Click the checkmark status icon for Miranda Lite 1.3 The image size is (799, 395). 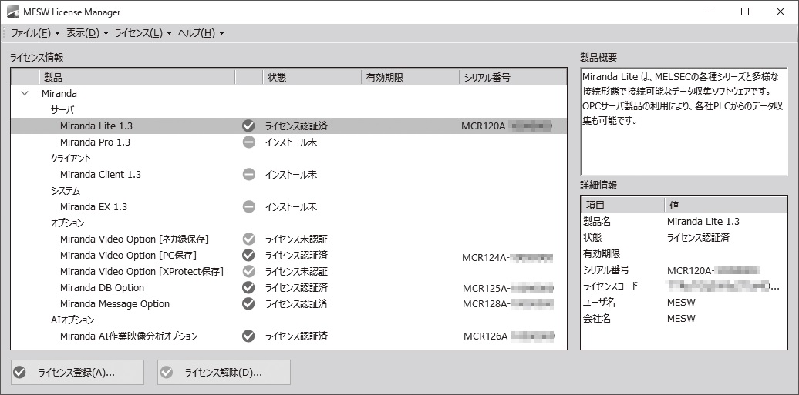point(248,126)
